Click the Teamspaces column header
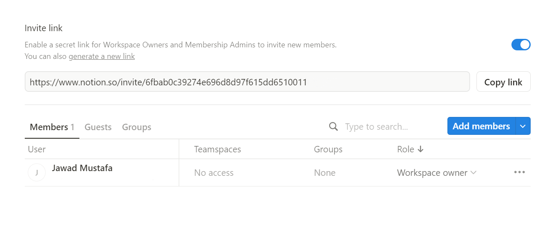Viewport: 555px width, 230px height. [x=217, y=149]
